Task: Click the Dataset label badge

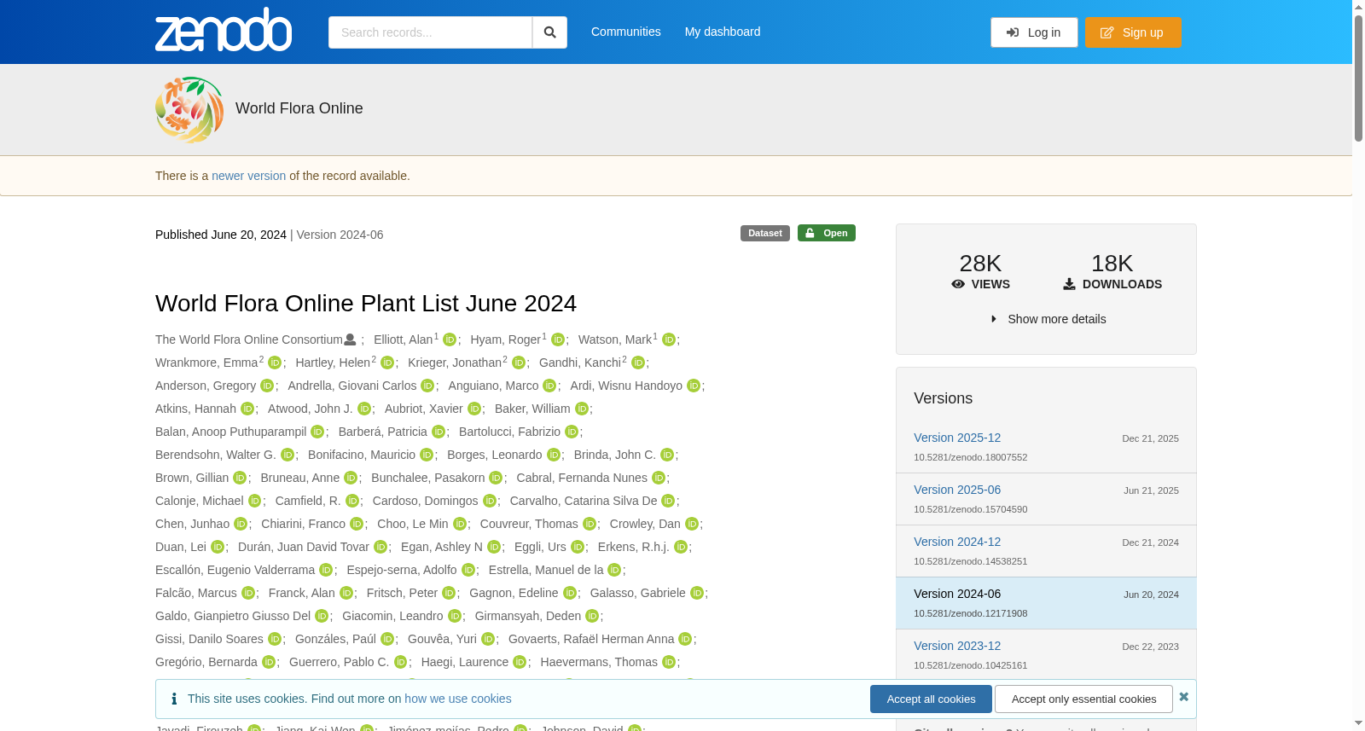Action: pos(765,233)
